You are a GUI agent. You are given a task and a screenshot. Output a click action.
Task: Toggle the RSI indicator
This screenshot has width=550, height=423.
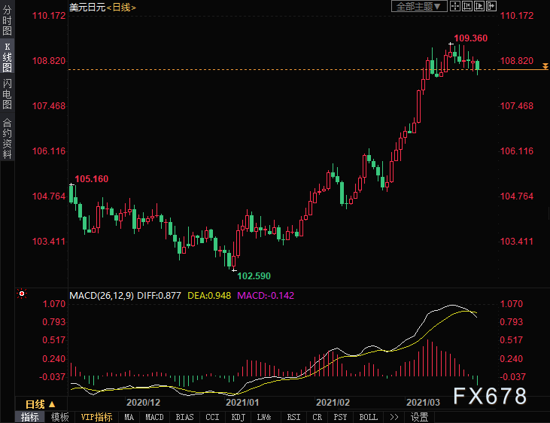tap(293, 417)
